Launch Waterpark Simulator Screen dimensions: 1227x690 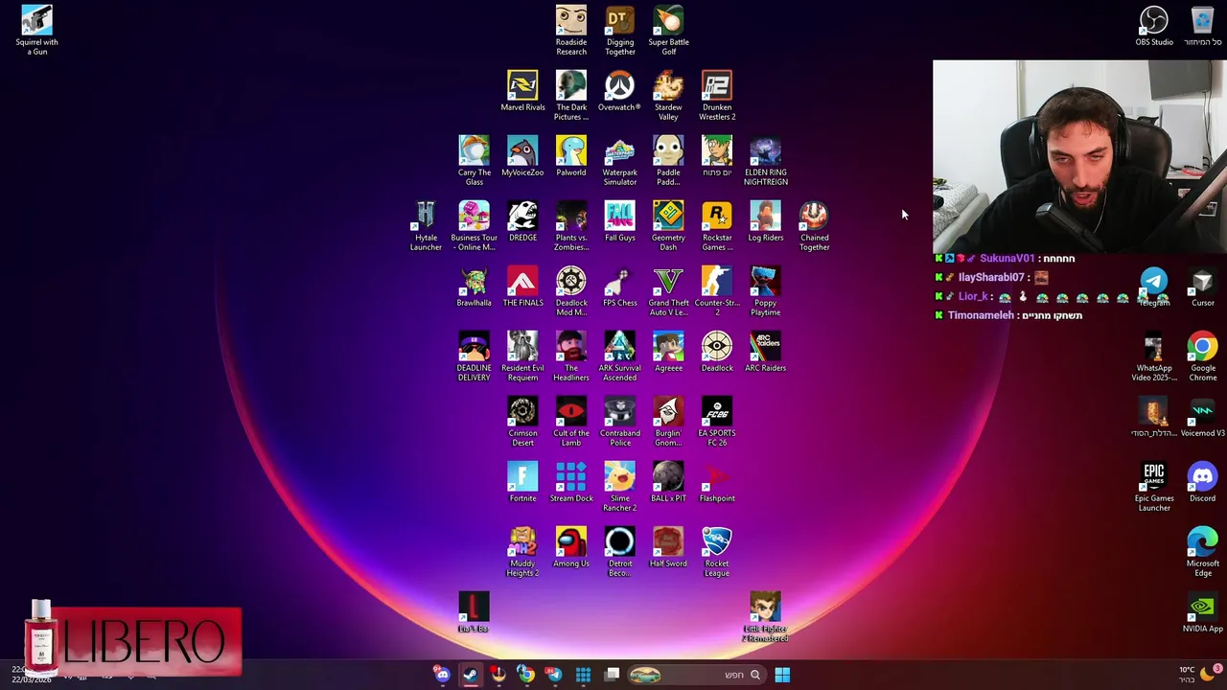point(620,160)
